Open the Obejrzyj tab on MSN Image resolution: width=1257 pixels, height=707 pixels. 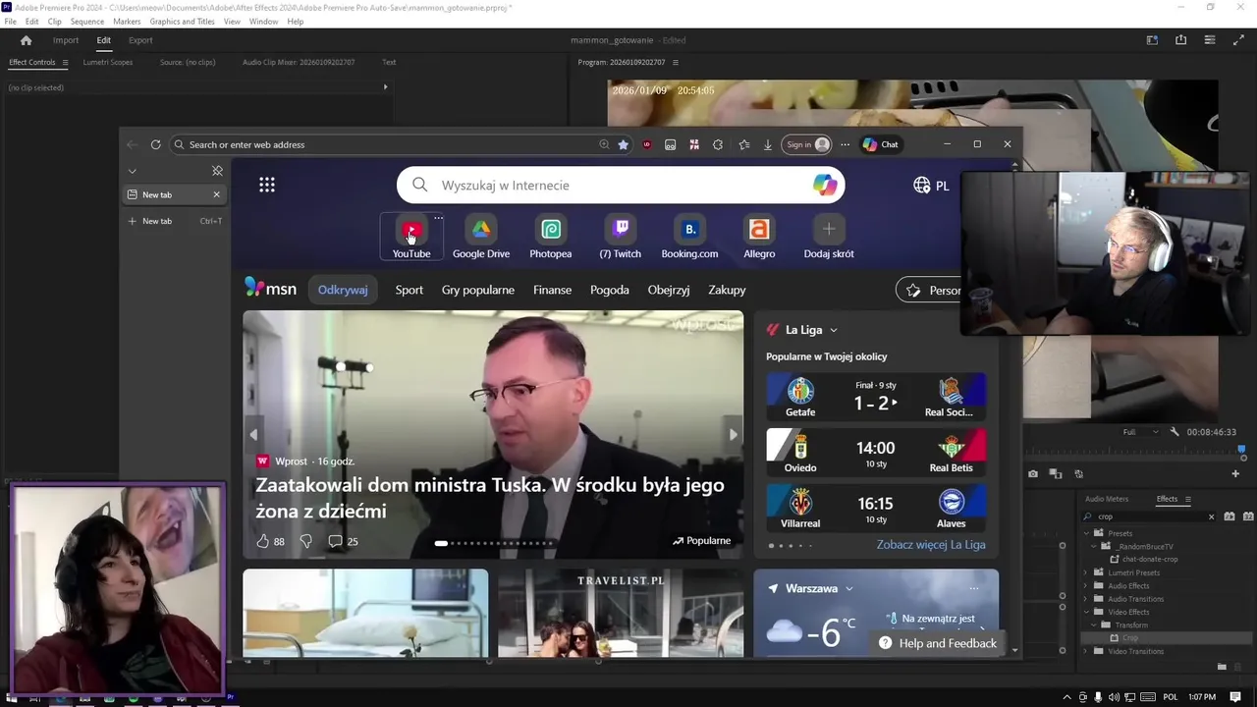tap(669, 290)
